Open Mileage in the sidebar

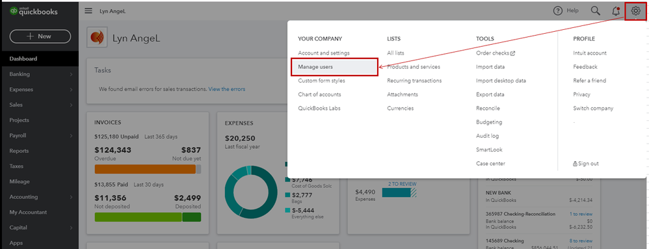(x=20, y=181)
